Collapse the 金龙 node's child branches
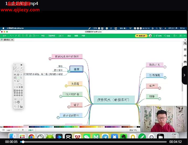The width and height of the screenshot is (188, 145). 69,71
